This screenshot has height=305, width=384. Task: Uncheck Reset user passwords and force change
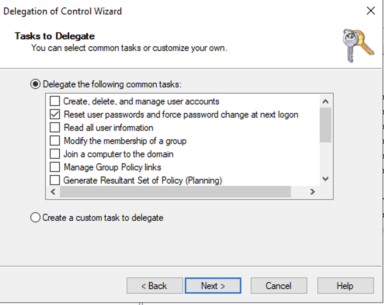point(55,114)
